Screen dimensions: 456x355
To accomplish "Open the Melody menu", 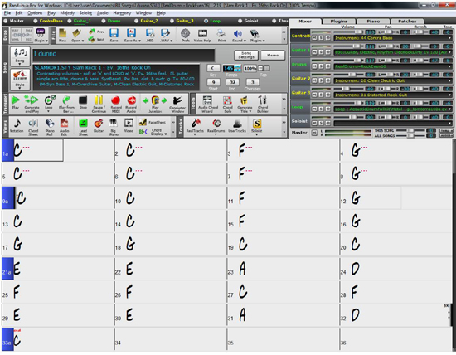I will (x=67, y=13).
